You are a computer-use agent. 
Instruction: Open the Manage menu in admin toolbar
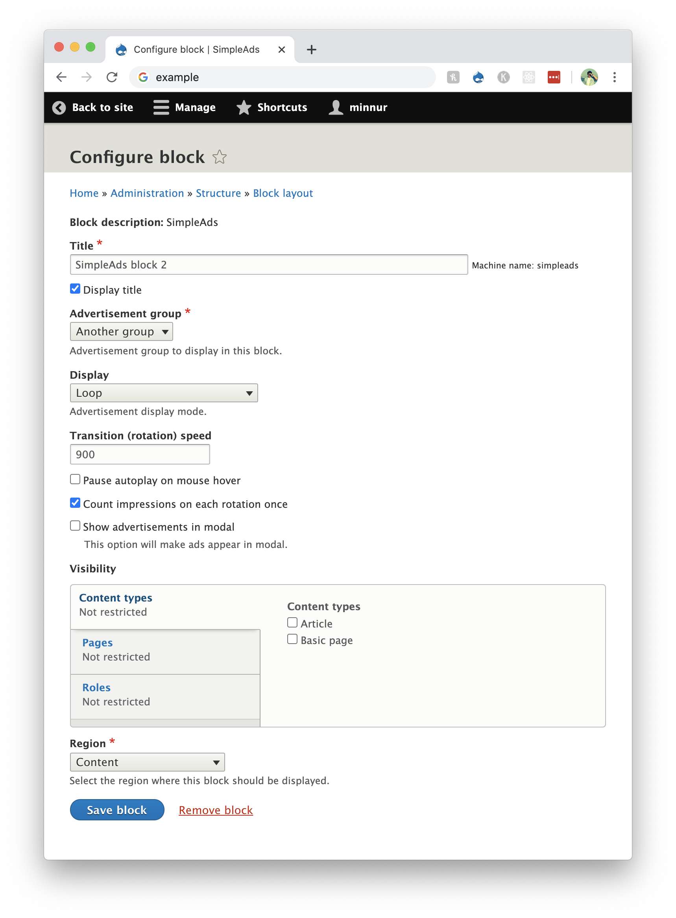[x=185, y=107]
